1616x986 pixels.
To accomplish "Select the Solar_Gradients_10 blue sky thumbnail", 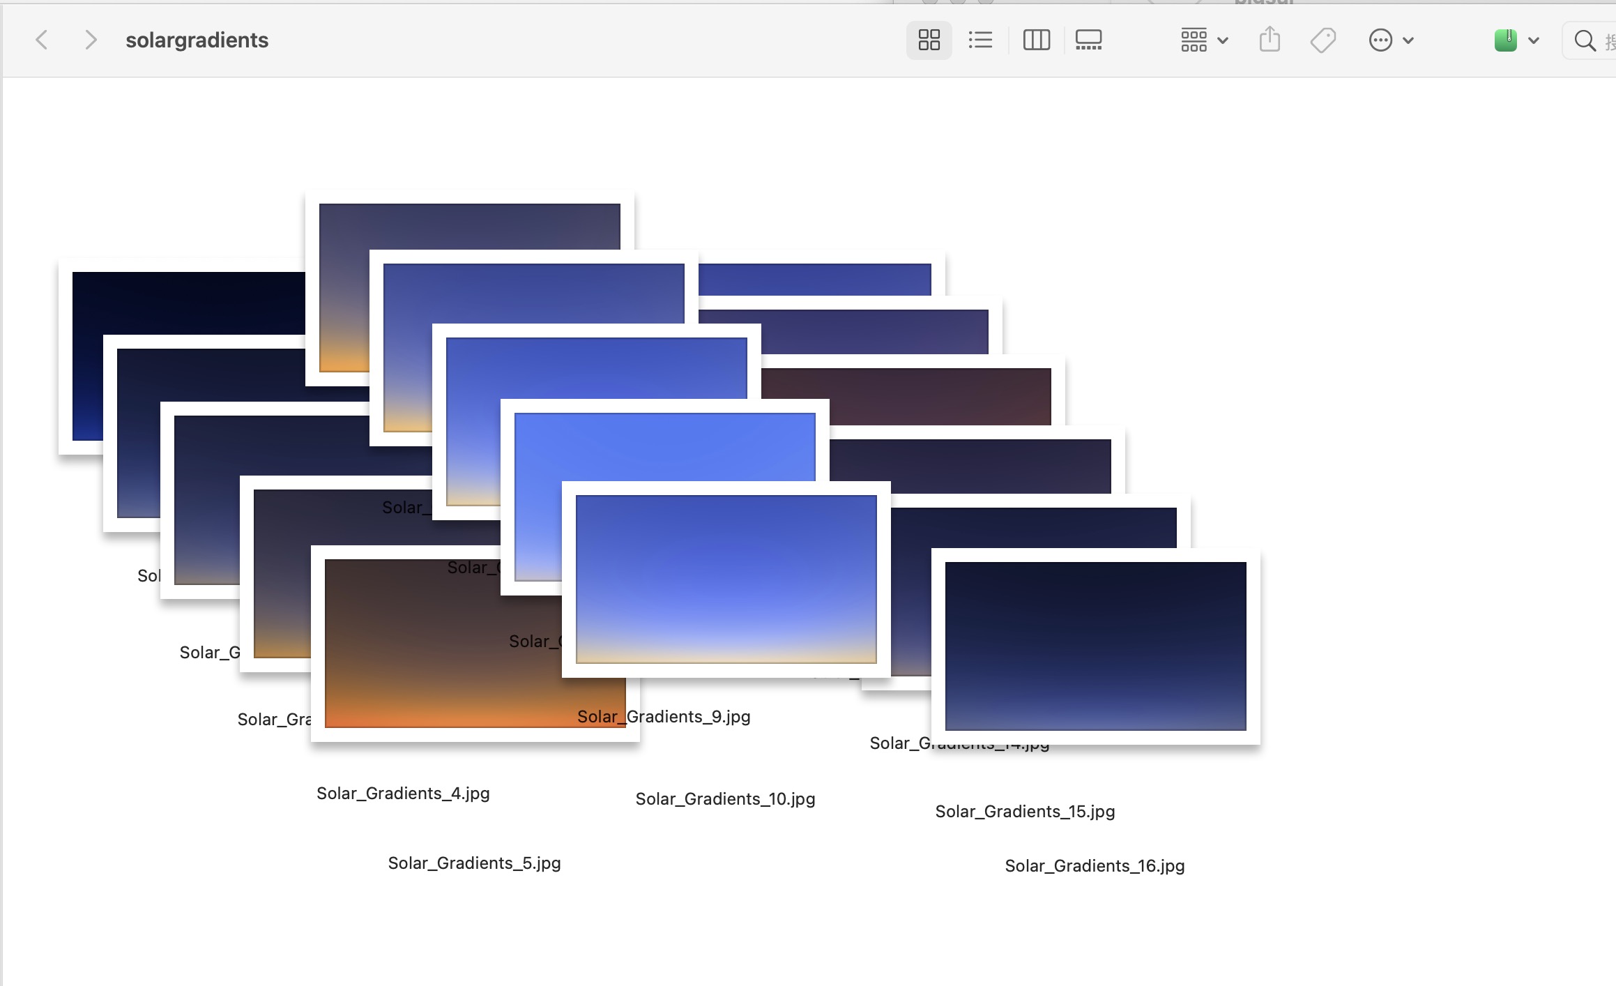I will (726, 579).
